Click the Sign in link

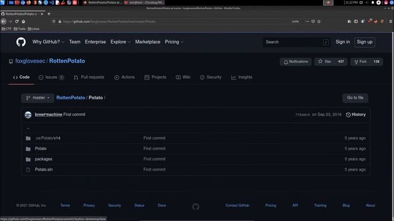coord(343,42)
